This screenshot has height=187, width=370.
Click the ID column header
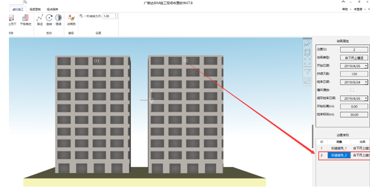point(321,142)
